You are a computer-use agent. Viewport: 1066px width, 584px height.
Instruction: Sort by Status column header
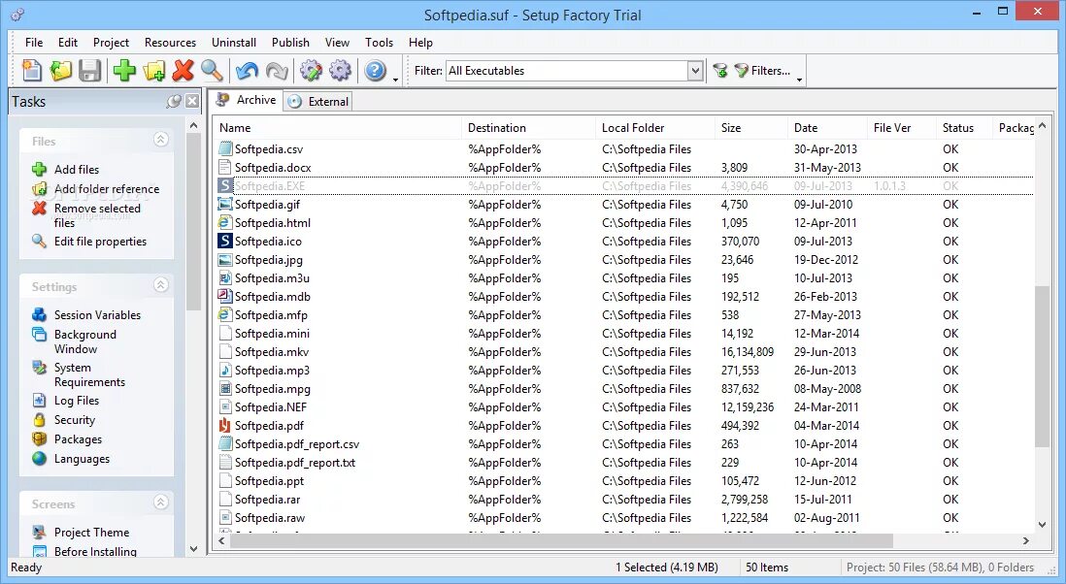[x=964, y=128]
